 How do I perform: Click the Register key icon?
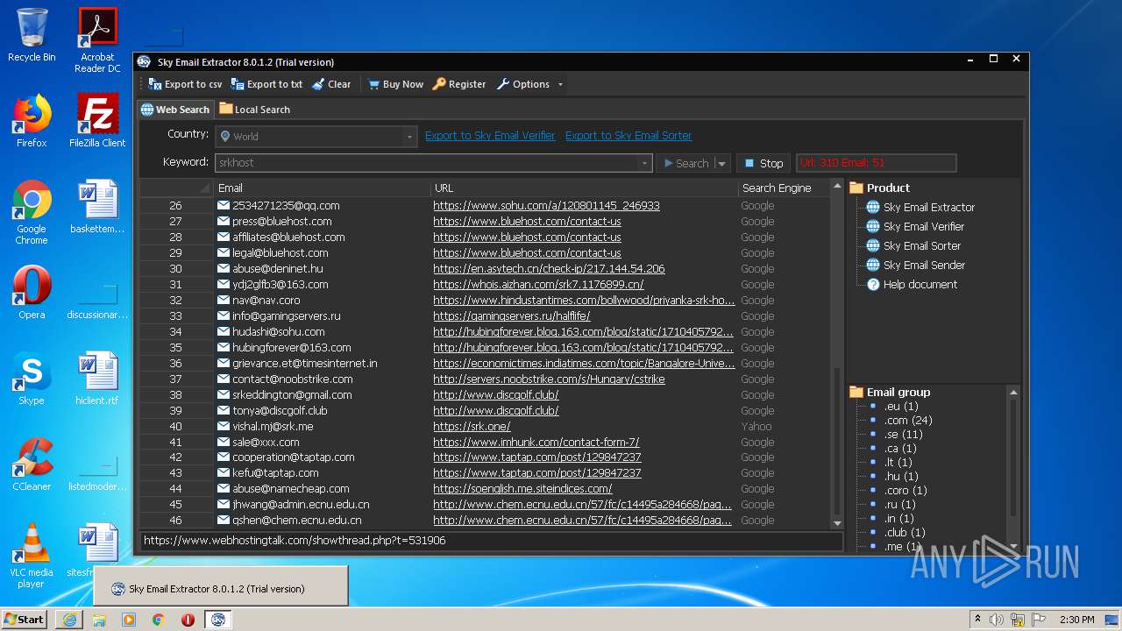pyautogui.click(x=439, y=84)
